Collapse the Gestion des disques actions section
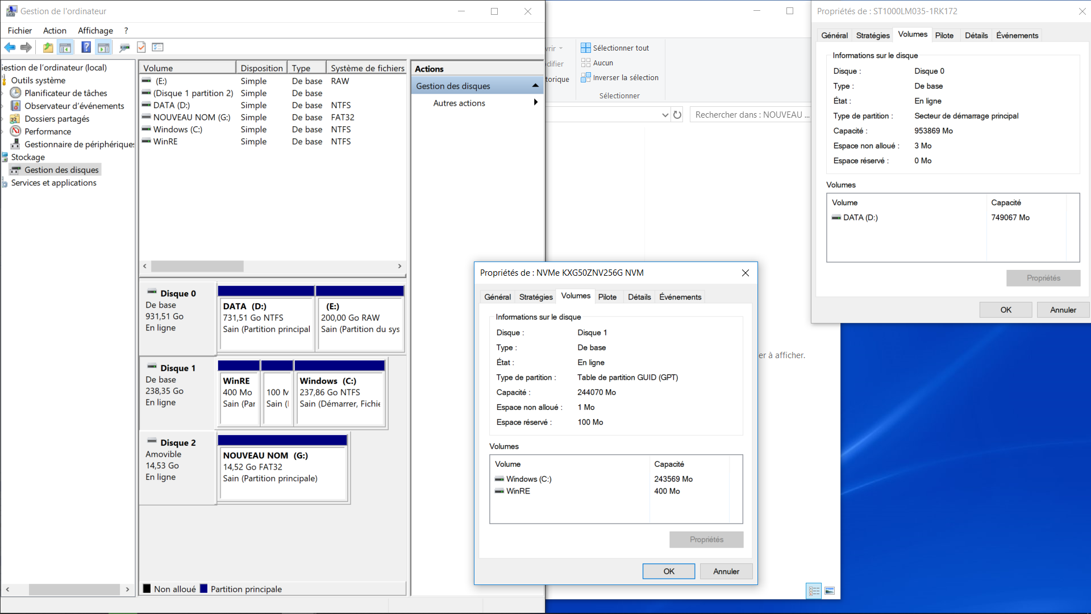The height and width of the screenshot is (614, 1091). click(x=535, y=86)
